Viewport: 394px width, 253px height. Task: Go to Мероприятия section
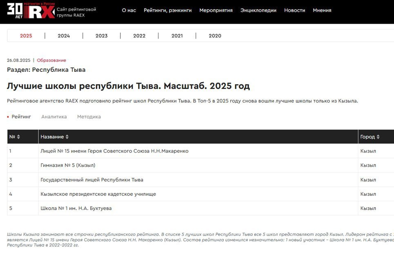point(216,10)
